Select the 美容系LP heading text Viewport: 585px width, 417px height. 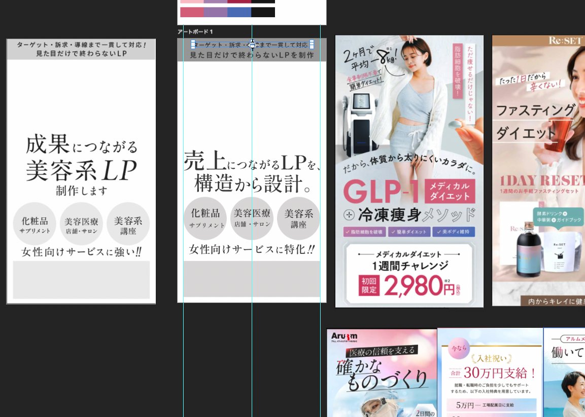81,171
